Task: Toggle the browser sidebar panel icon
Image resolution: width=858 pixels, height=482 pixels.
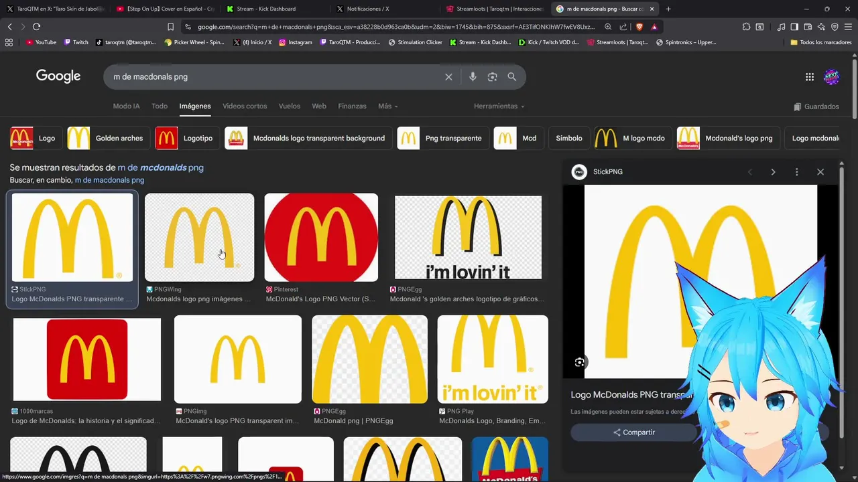Action: (794, 27)
